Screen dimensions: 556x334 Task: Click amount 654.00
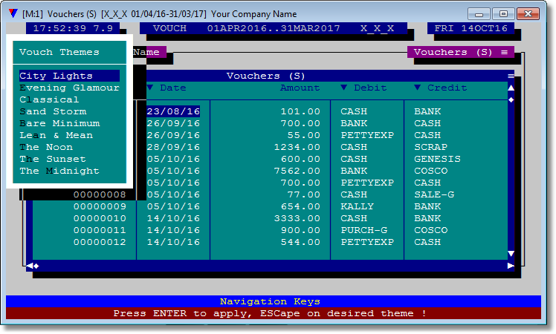(300, 206)
